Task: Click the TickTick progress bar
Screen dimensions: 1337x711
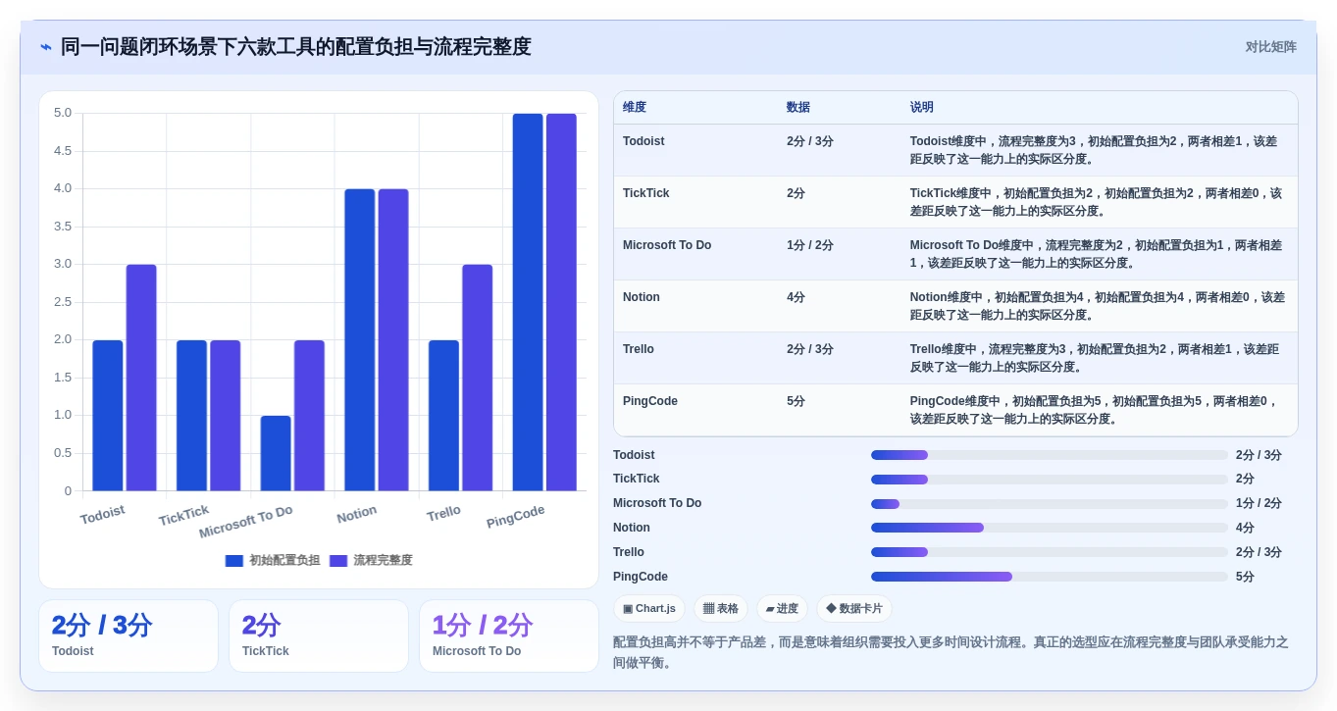Action: 1050,480
